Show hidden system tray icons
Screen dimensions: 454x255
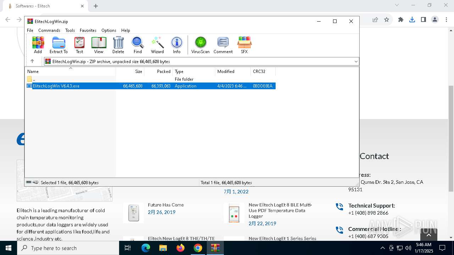point(382,248)
